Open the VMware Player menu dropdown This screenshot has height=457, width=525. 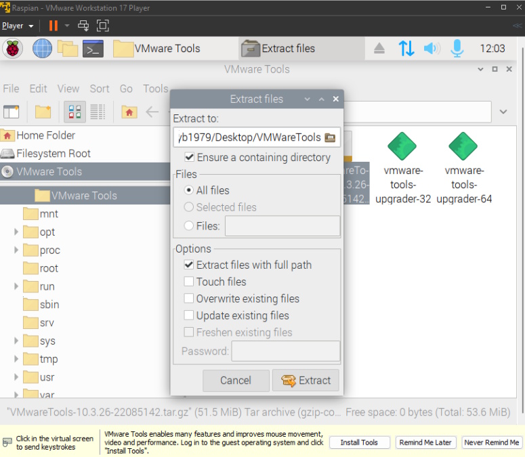tap(17, 26)
